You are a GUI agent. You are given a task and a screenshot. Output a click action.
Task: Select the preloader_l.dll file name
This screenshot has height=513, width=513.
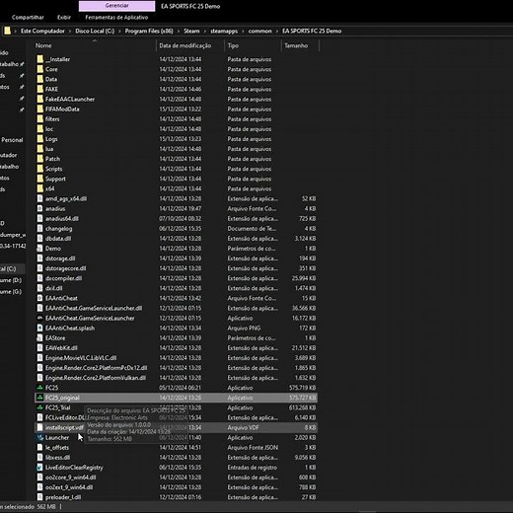63,497
